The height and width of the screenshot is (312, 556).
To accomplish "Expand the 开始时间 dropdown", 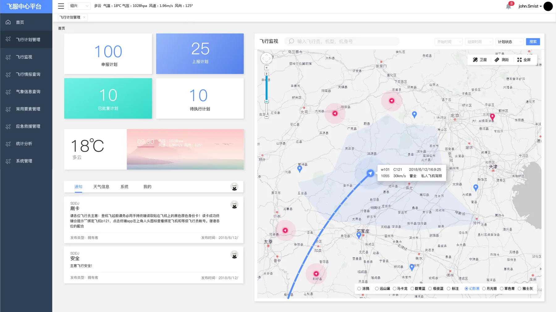I will click(449, 42).
